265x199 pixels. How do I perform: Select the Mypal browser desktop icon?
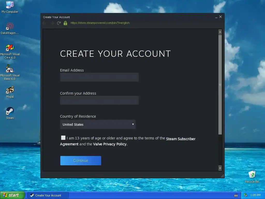pyautogui.click(x=10, y=92)
